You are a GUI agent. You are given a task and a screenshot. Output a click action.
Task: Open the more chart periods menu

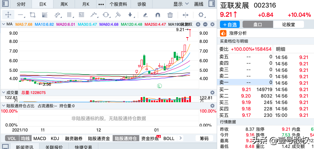pyautogui.click(x=102, y=4)
